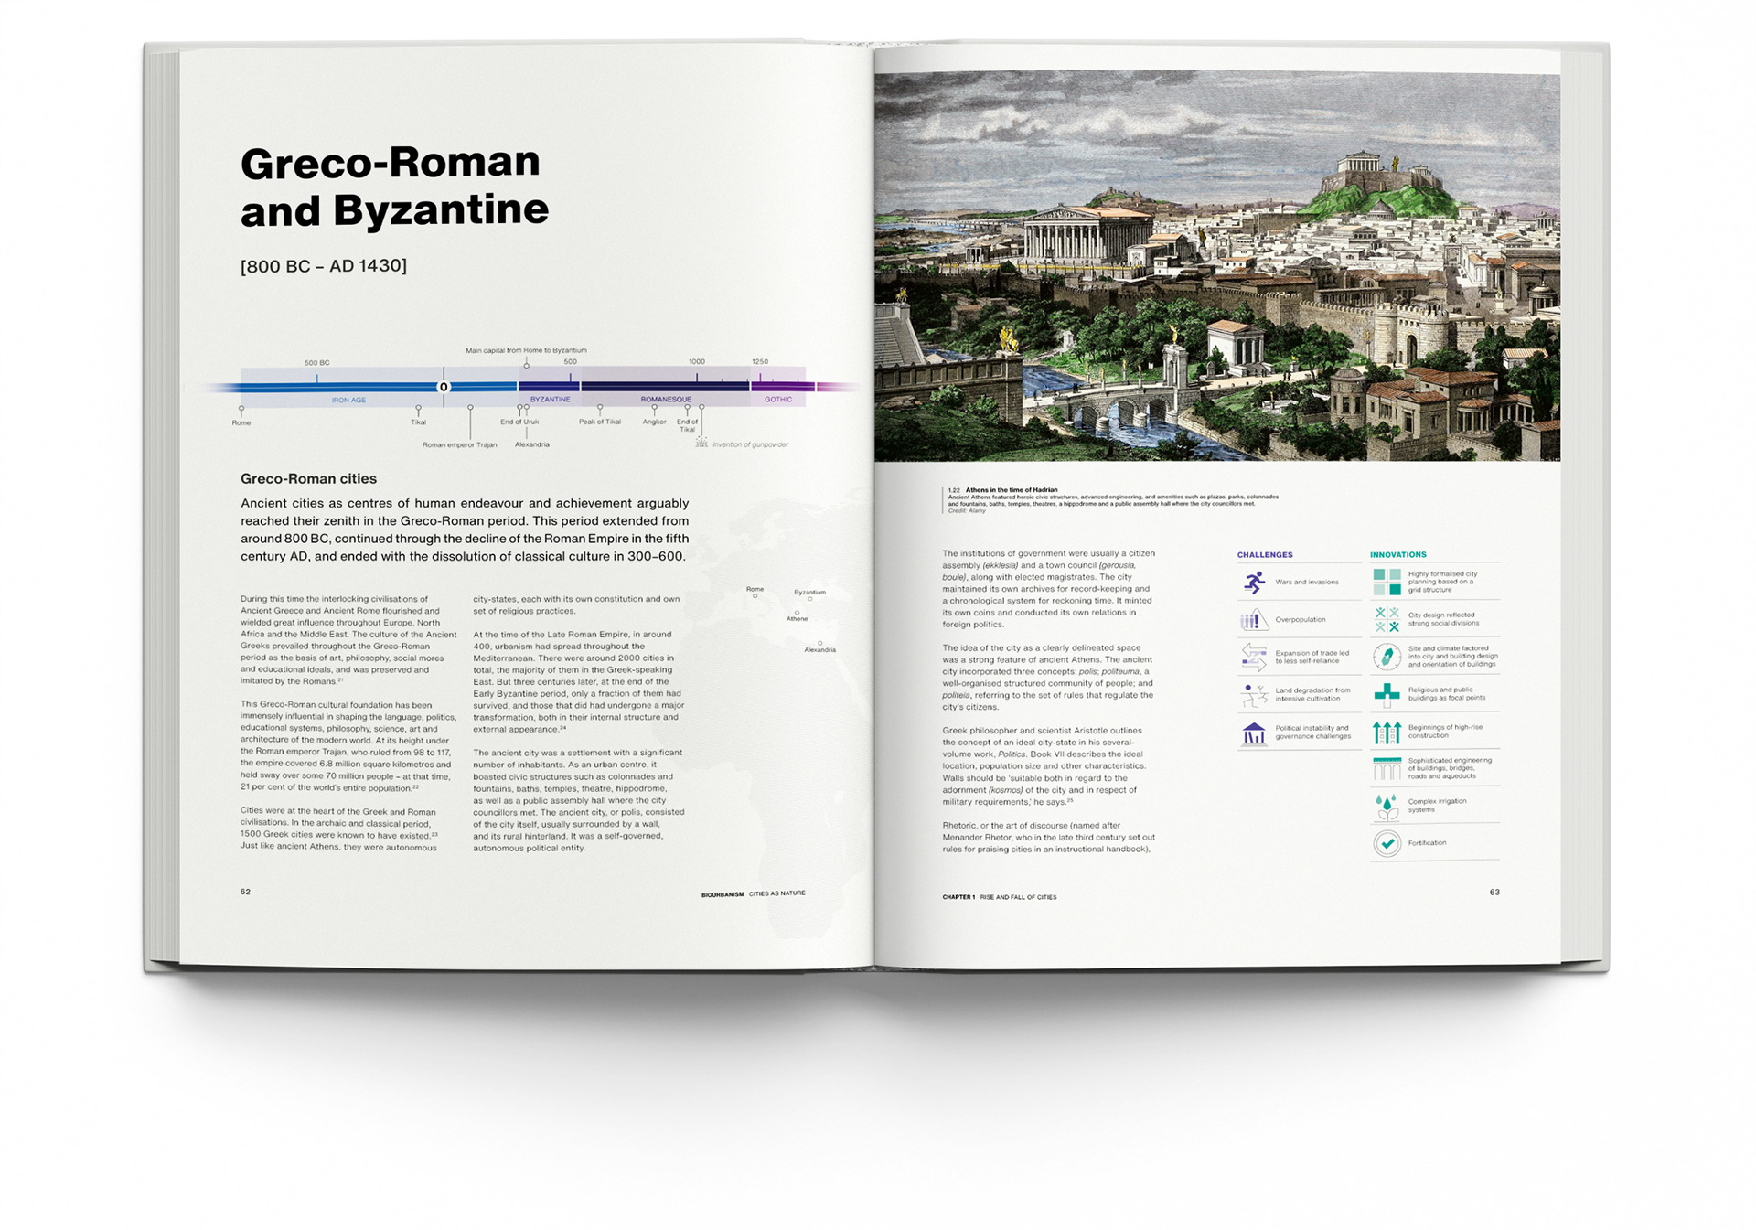This screenshot has height=1230, width=1756.
Task: Click the Alexandria label below the timeline
Action: 532,444
